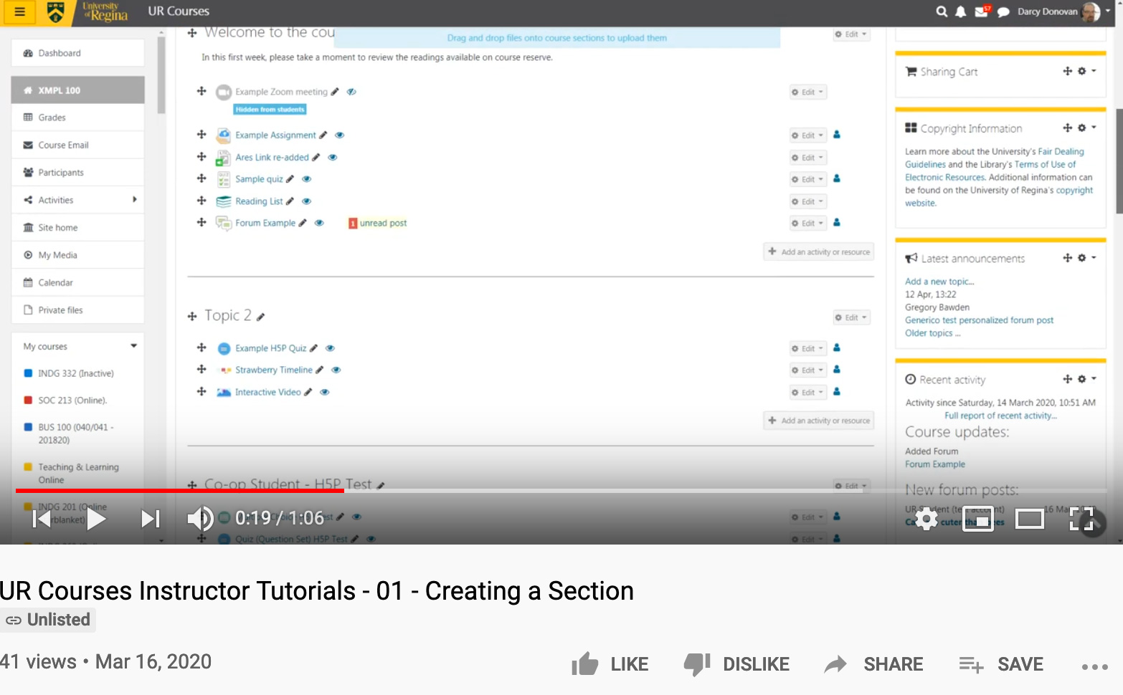Click the SAVE button
1123x695 pixels.
pos(1001,664)
